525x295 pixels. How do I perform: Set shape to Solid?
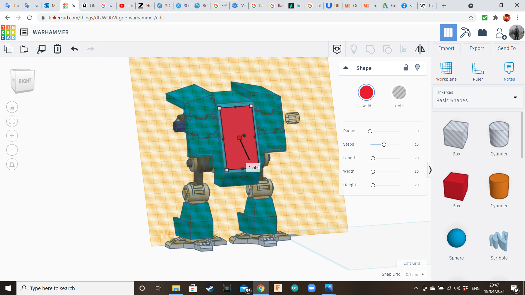click(x=366, y=93)
